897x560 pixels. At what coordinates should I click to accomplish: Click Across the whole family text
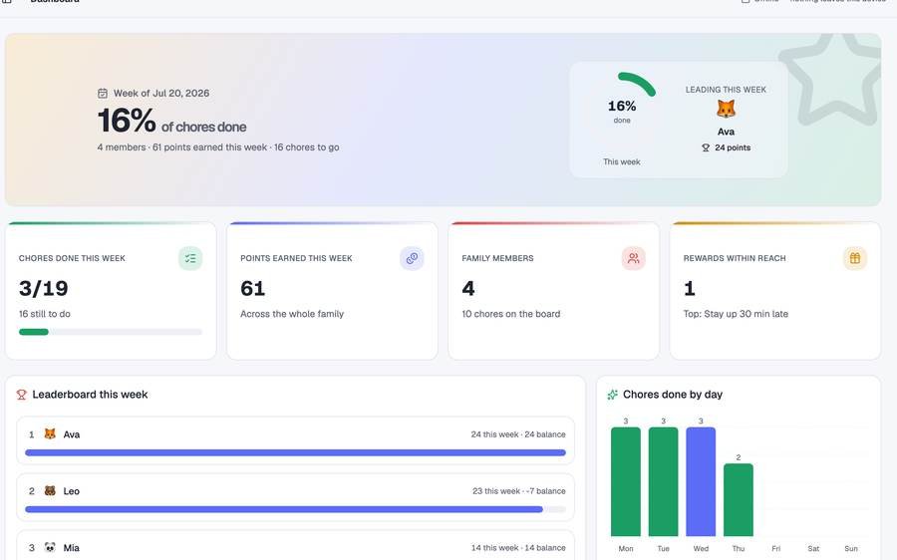pyautogui.click(x=292, y=314)
